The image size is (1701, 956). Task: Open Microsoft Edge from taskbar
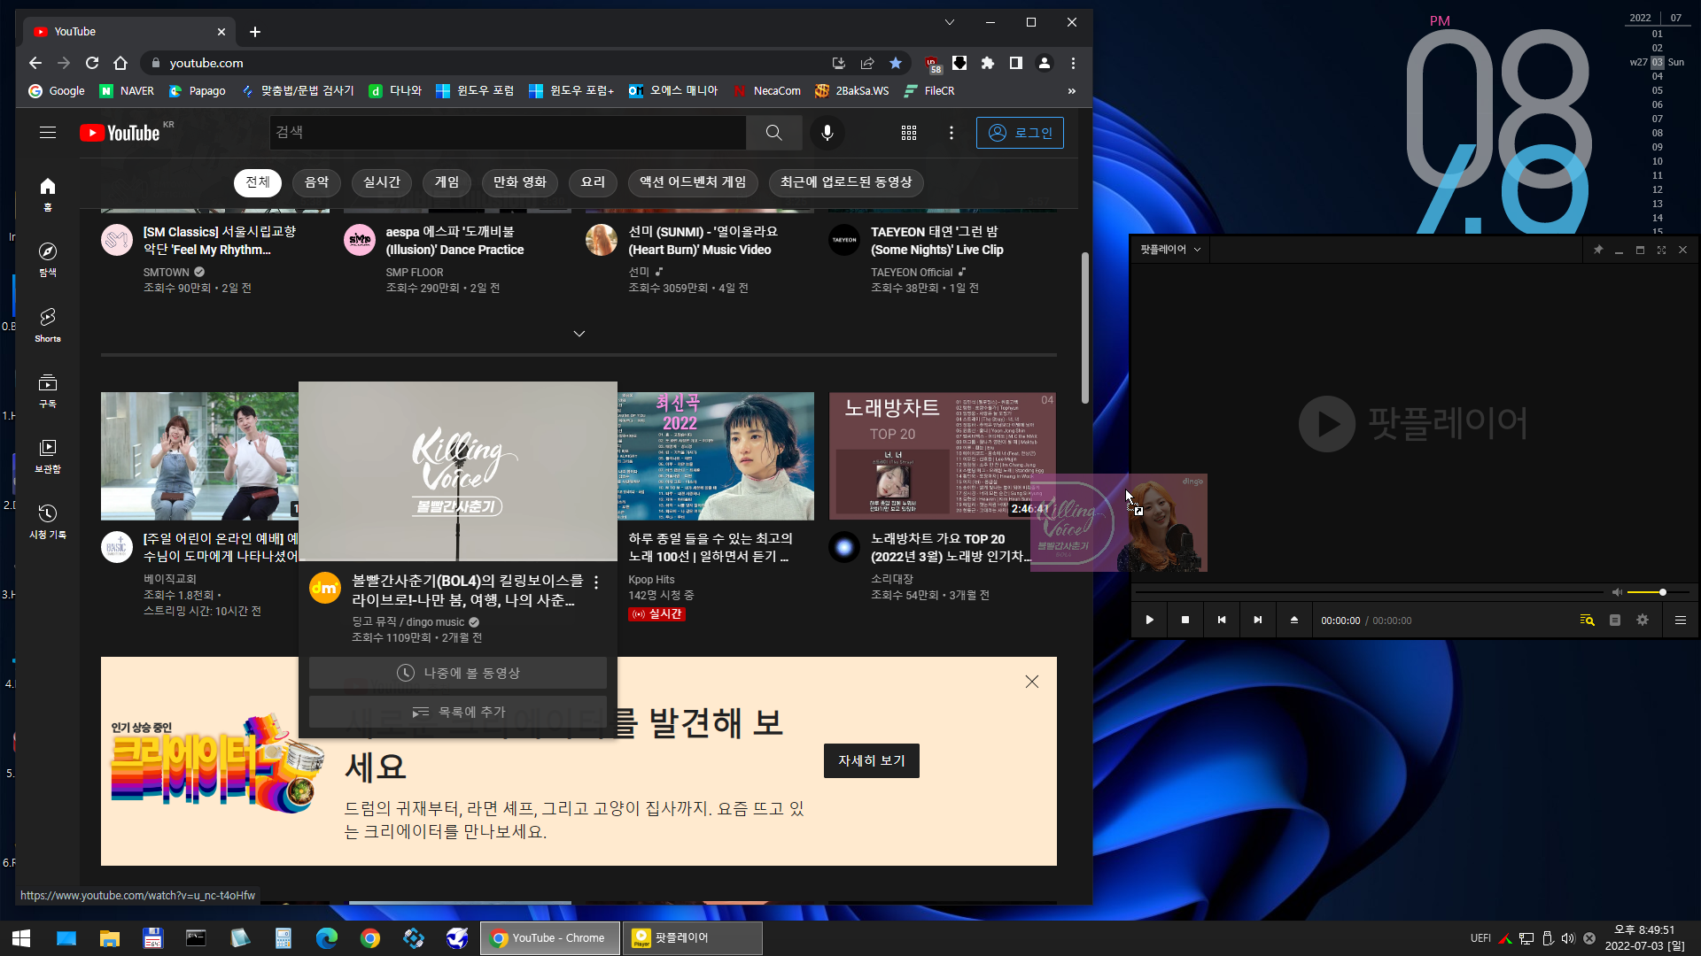pos(327,938)
